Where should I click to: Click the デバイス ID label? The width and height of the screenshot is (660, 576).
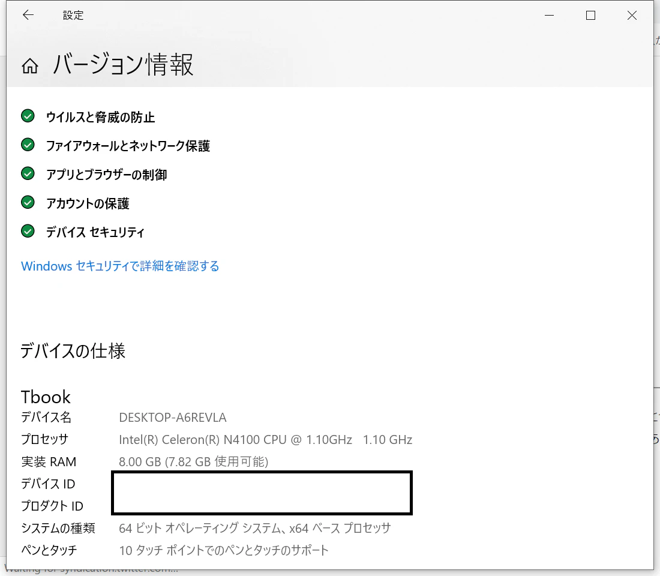pyautogui.click(x=48, y=484)
